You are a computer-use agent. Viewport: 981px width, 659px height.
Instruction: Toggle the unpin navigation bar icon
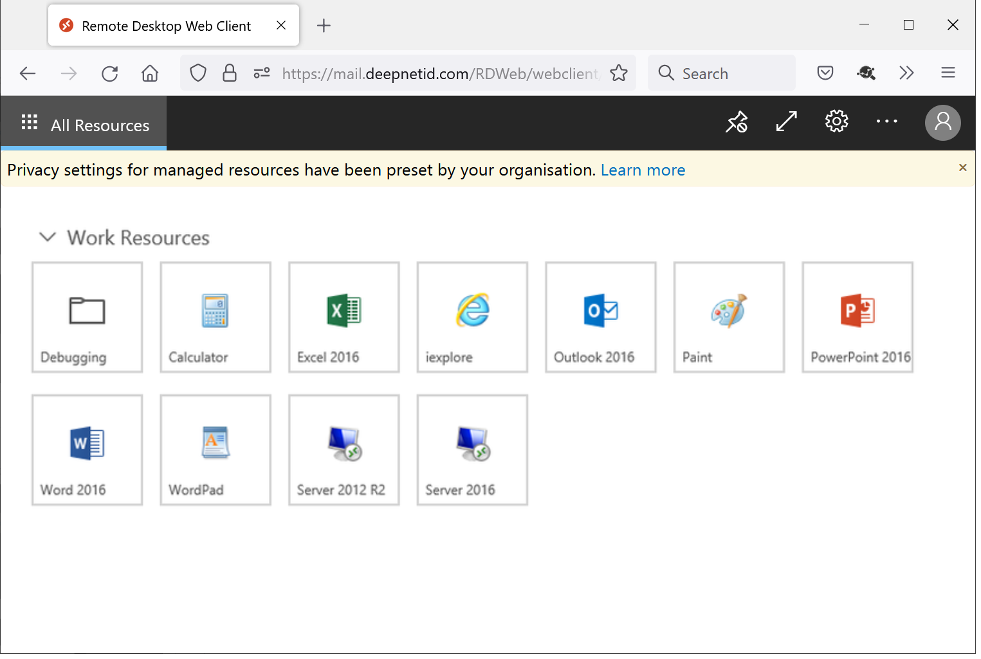pyautogui.click(x=737, y=122)
